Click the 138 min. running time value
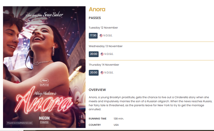The image size is (214, 131). tap(119, 118)
